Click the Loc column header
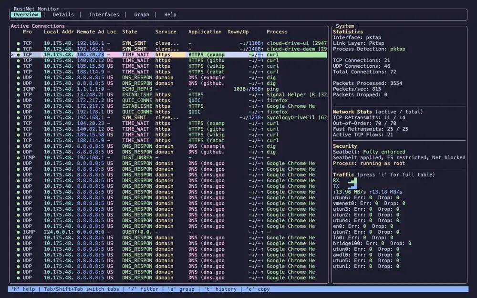 (x=111, y=31)
